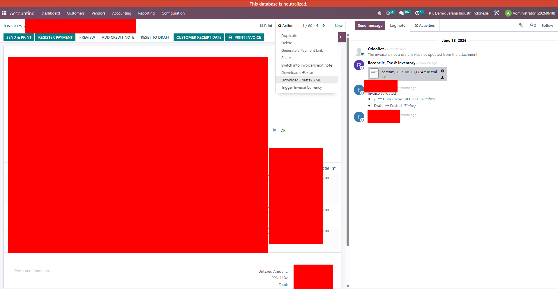Download the coretax XML attachment
The width and height of the screenshot is (558, 289).
point(442,78)
